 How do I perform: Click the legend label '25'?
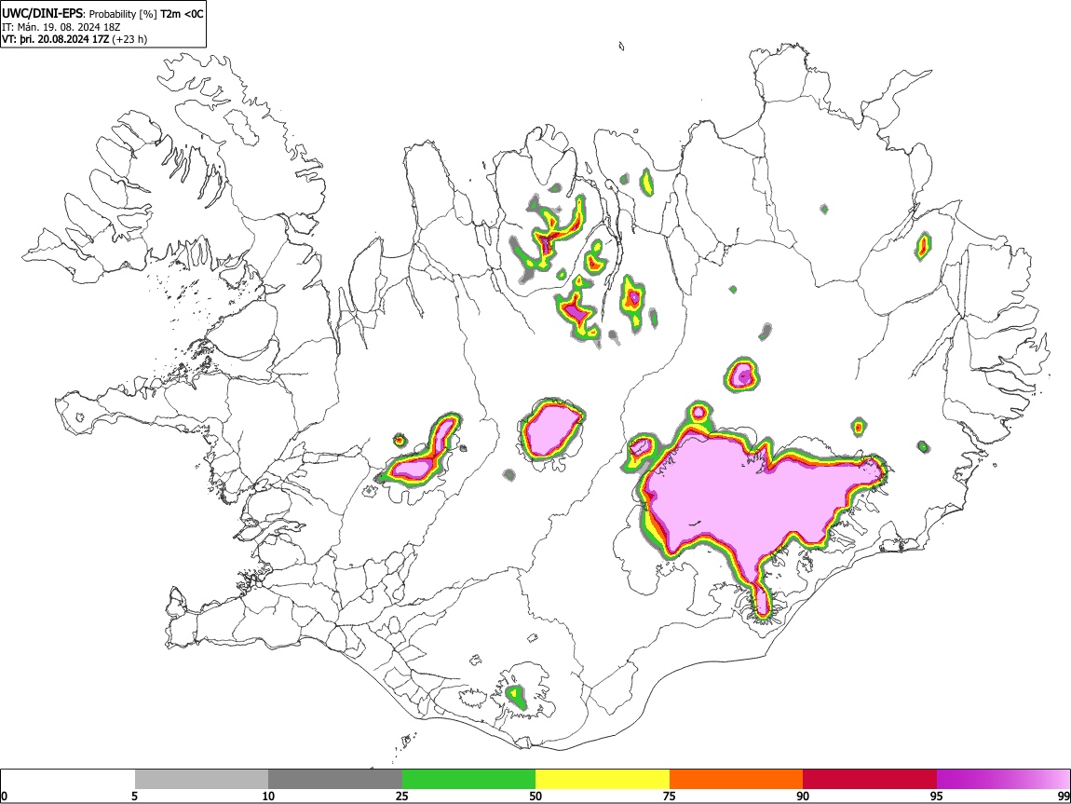click(401, 797)
